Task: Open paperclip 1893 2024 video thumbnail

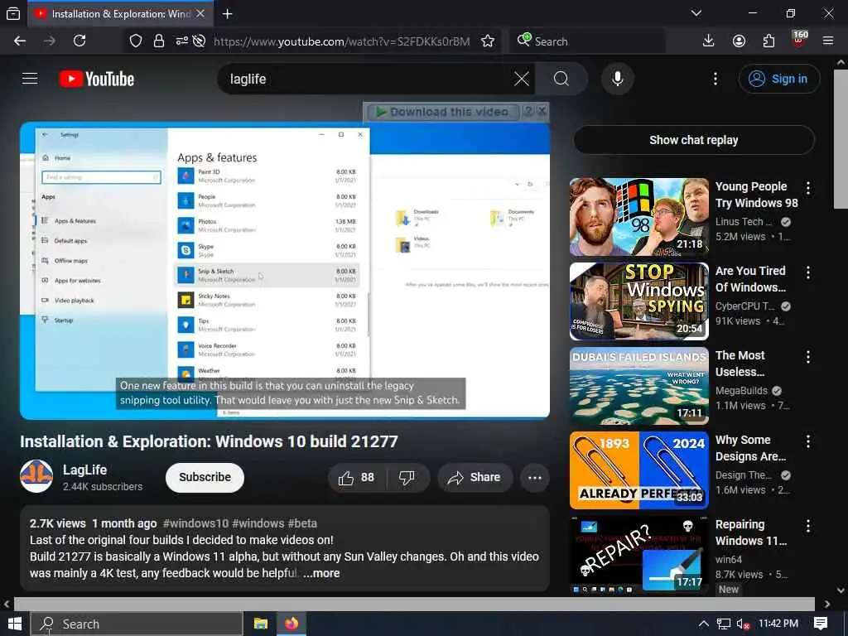Action: (638, 470)
